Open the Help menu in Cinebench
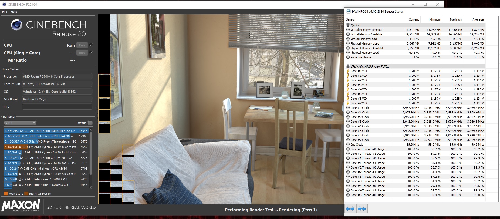The image size is (500, 219). (14, 12)
